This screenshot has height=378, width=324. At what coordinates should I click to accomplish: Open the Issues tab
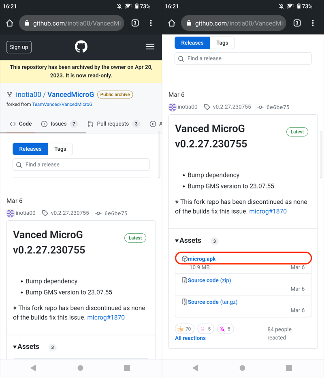point(59,124)
